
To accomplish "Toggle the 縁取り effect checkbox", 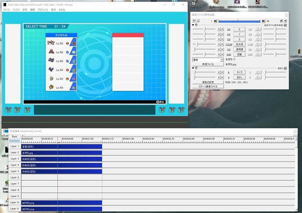I will pos(285,68).
